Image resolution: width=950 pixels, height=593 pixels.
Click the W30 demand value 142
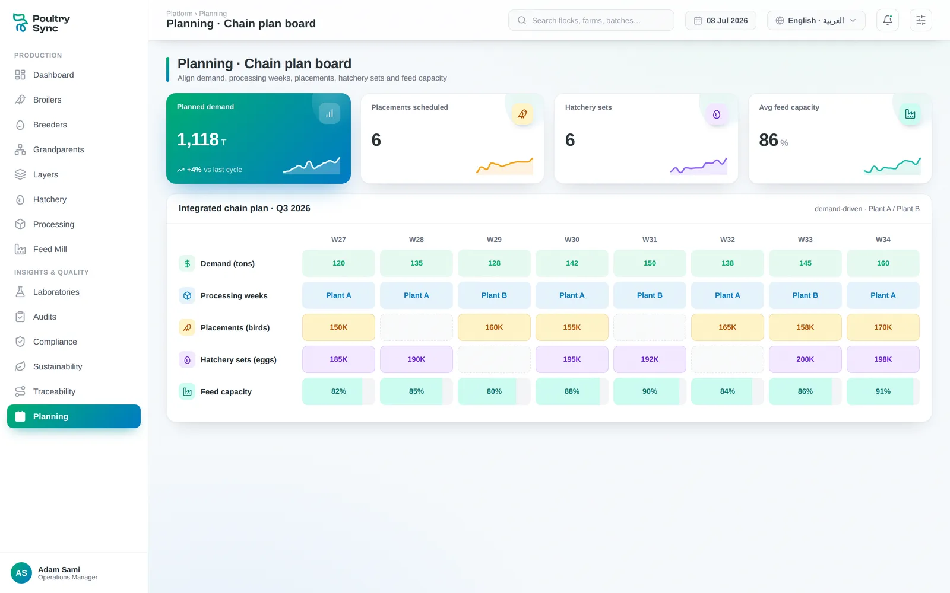click(572, 263)
